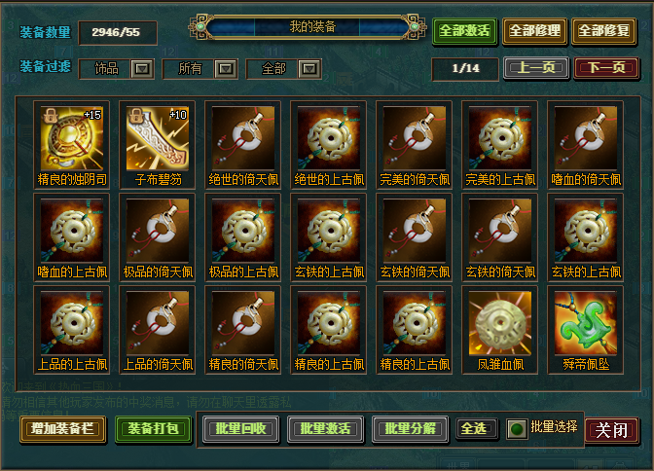Select the 子布碧笏 +10 item icon
Image resolution: width=654 pixels, height=471 pixels.
tap(158, 138)
